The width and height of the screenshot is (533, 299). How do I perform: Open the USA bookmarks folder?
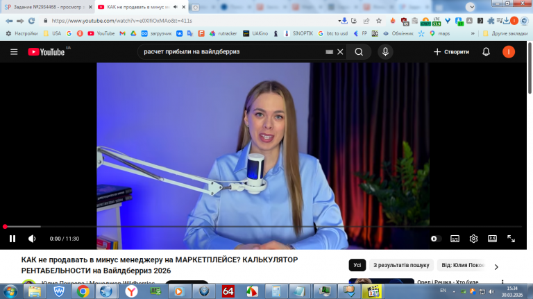[52, 33]
